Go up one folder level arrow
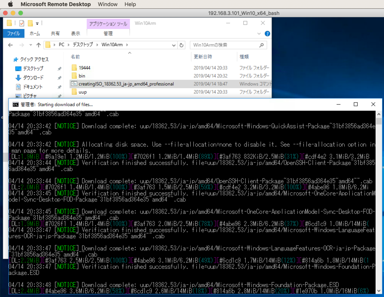Screen dimensions: 384x297 [38, 45]
